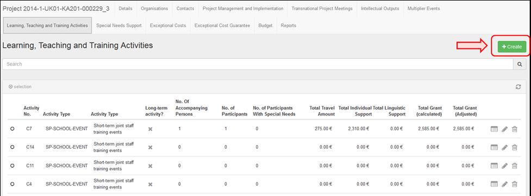Select the radio button for activity C11
Image resolution: width=531 pixels, height=196 pixels.
tap(13, 166)
